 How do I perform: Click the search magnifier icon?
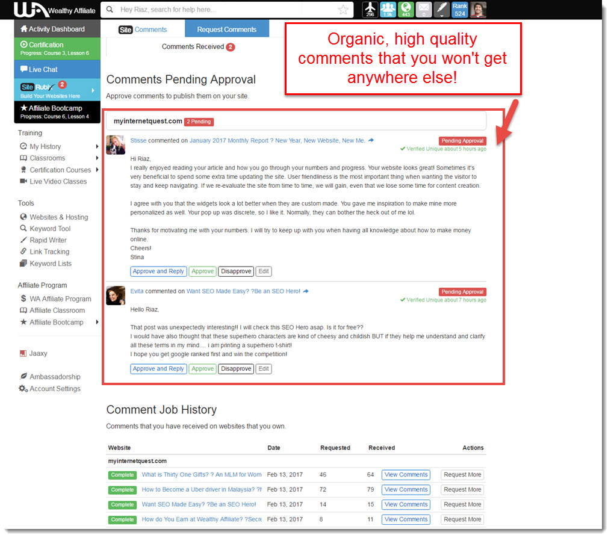[x=110, y=10]
